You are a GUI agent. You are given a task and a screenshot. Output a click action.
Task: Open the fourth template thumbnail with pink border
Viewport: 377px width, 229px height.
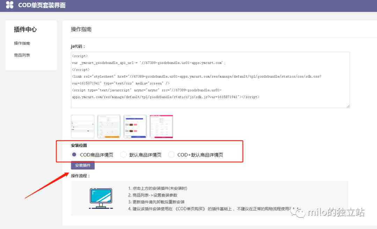click(x=161, y=126)
